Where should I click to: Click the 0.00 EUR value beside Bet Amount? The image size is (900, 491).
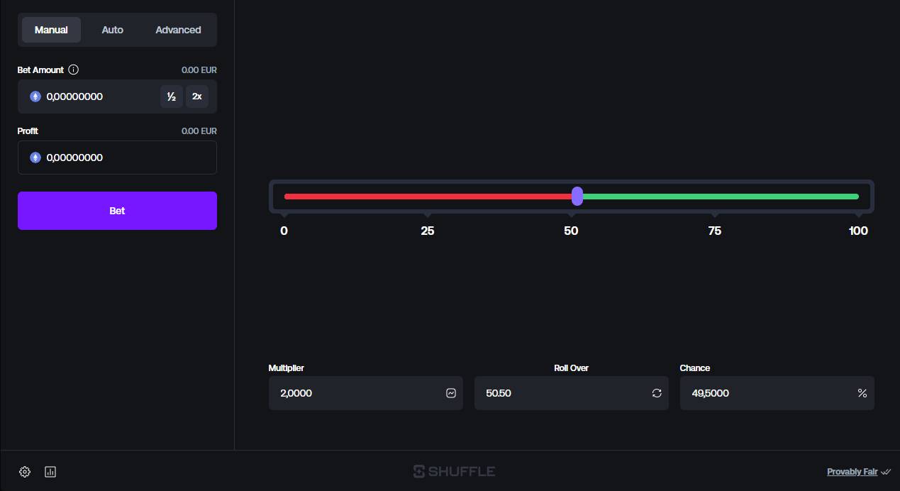click(199, 70)
